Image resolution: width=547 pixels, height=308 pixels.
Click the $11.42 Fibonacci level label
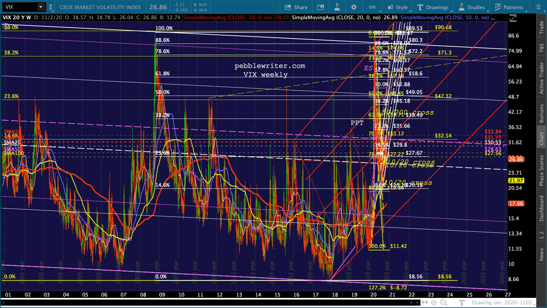[398, 246]
